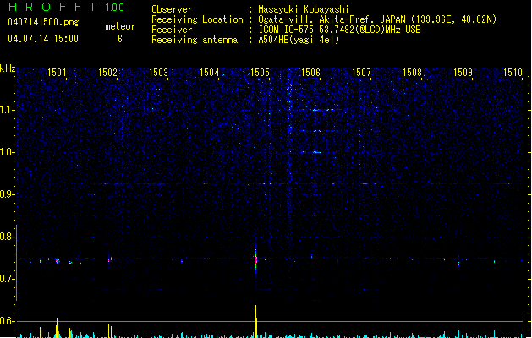
Task: Click the meteor echo blob near 1501
Action: tap(58, 261)
